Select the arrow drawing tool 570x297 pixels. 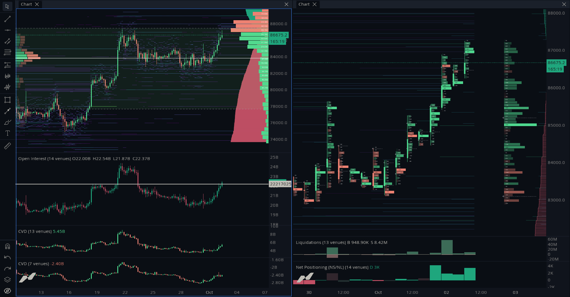pos(7,111)
